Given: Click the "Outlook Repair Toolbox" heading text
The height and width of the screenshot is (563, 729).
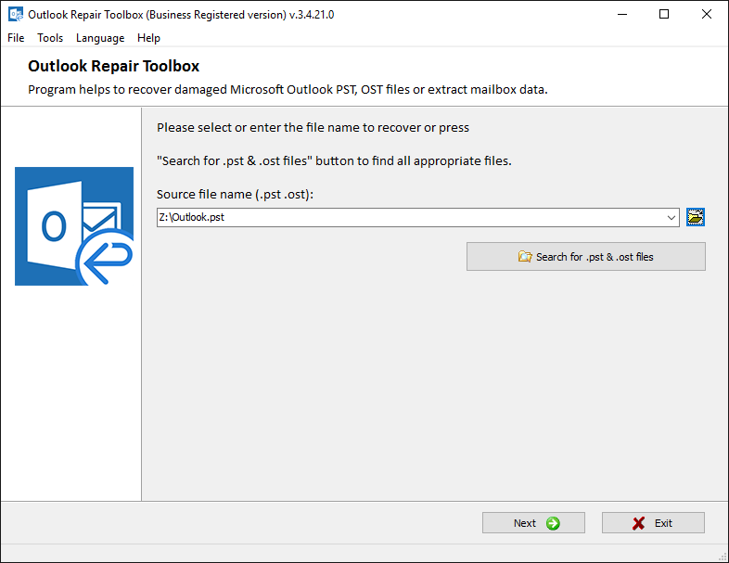Looking at the screenshot, I should click(x=113, y=66).
